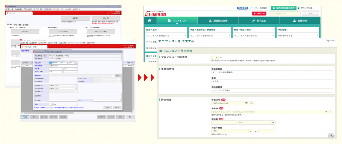
Task: Clear 廃棄物 field with the x icon
Action: 326,112
